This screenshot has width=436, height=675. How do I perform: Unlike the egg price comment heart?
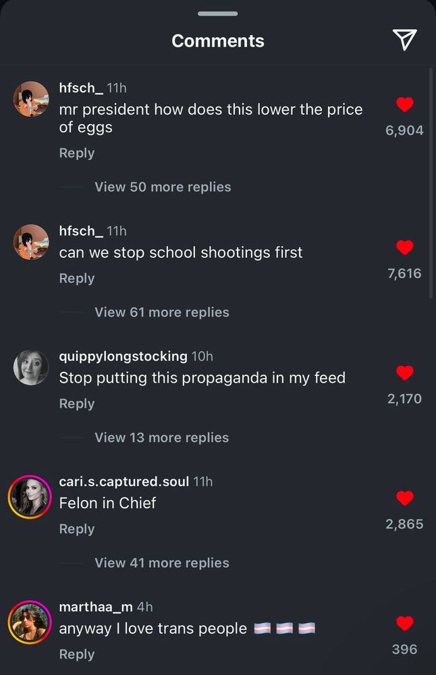pyautogui.click(x=404, y=105)
